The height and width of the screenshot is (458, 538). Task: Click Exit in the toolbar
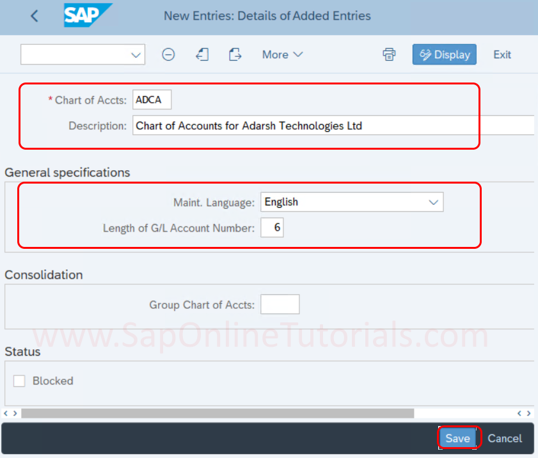pos(502,54)
